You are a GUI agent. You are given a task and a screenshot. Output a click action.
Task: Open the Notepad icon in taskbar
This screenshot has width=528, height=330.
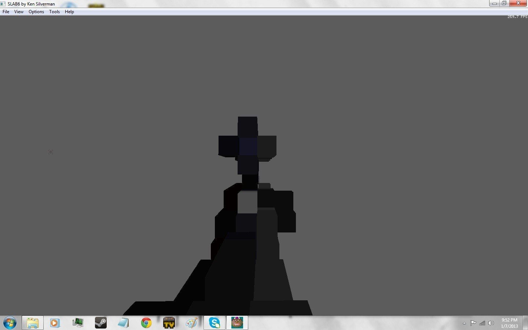pyautogui.click(x=123, y=323)
